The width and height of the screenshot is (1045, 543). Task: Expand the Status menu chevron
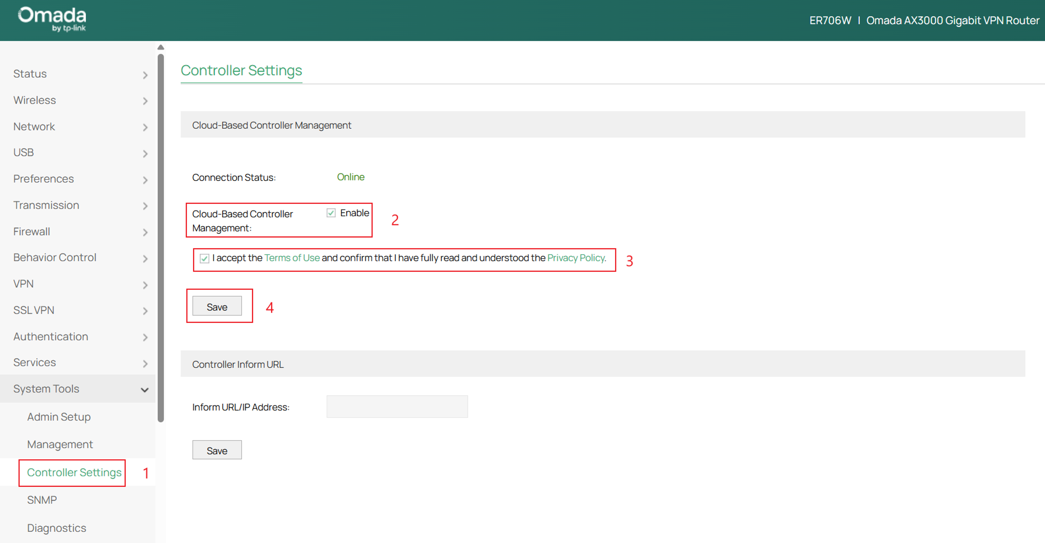pos(145,75)
